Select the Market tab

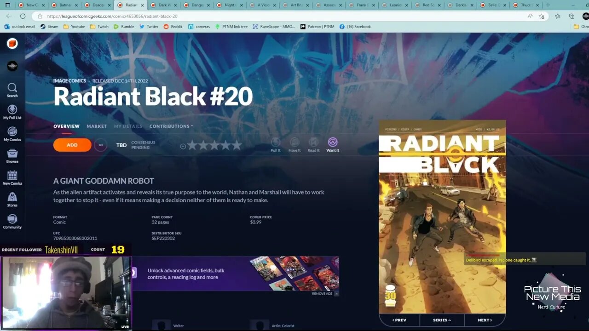point(97,126)
